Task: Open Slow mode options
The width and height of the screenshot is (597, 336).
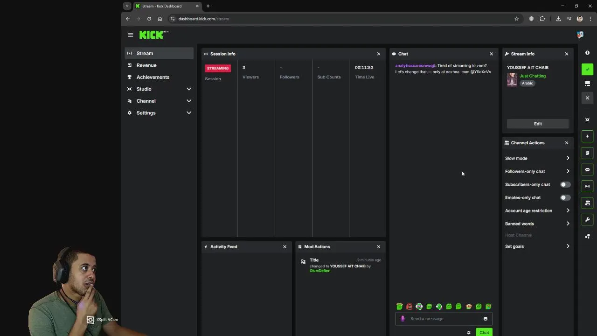Action: [537, 158]
